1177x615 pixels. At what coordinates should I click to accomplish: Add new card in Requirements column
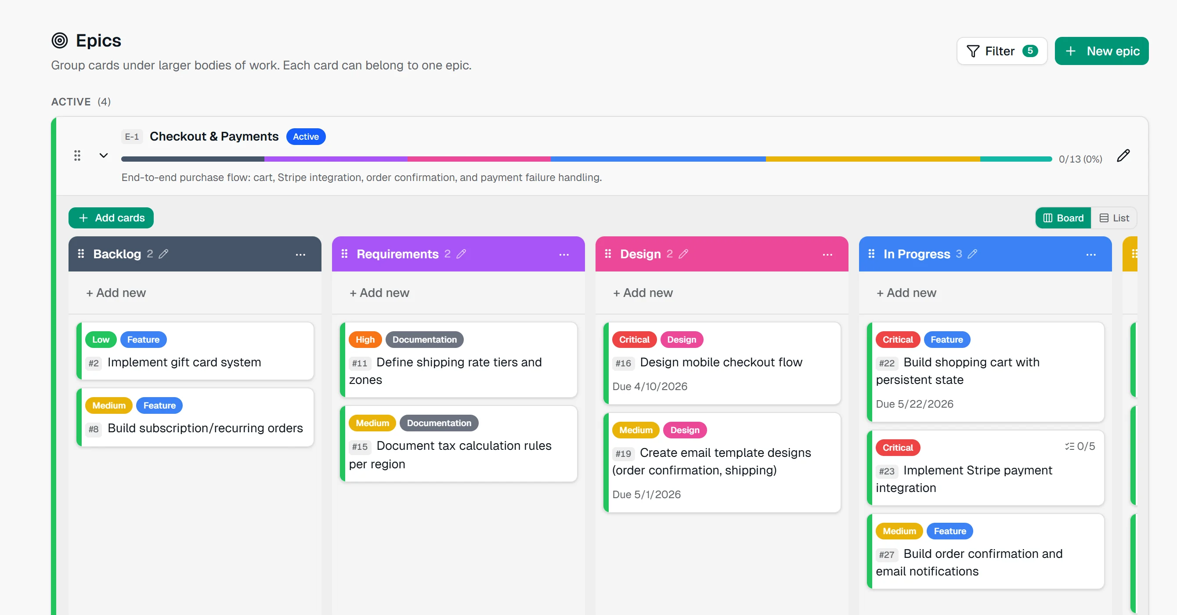coord(380,293)
